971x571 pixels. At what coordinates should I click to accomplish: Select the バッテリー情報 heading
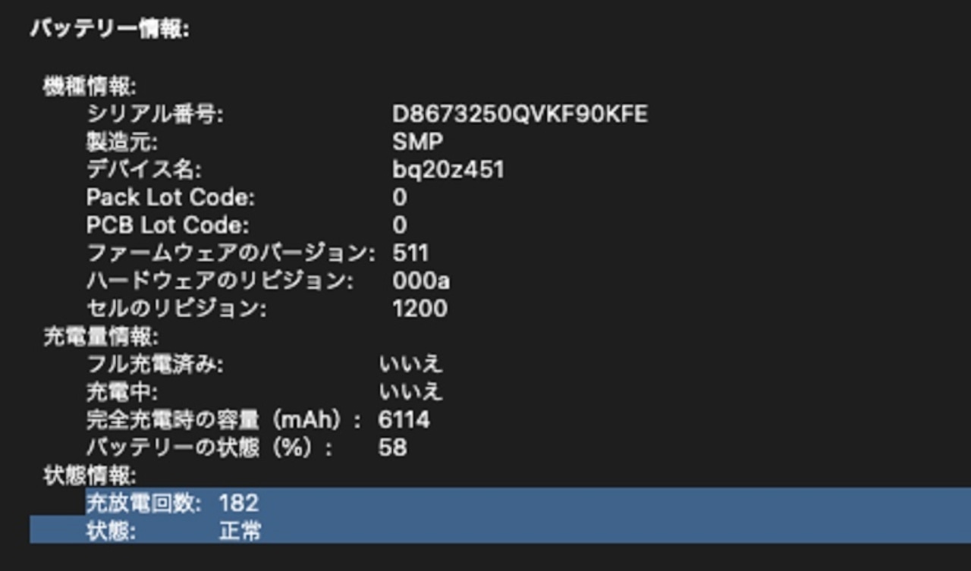[109, 29]
